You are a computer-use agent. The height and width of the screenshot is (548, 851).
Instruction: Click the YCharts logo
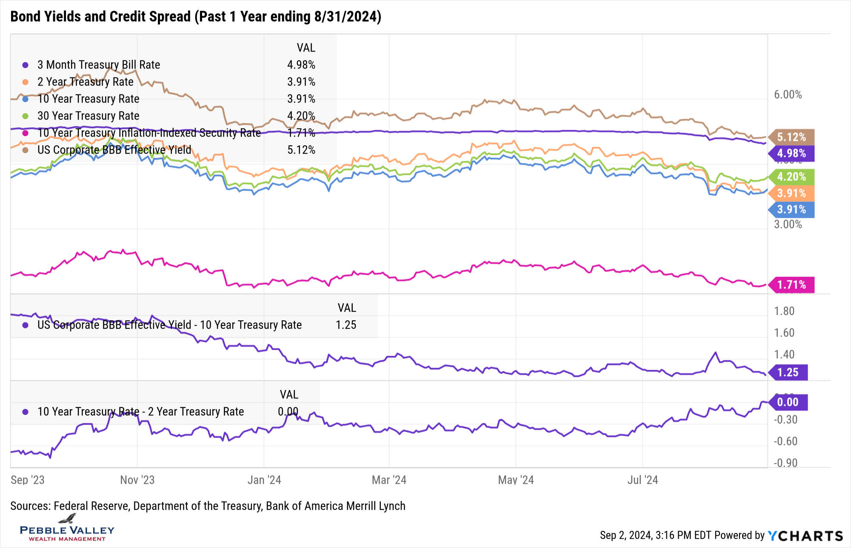(805, 536)
